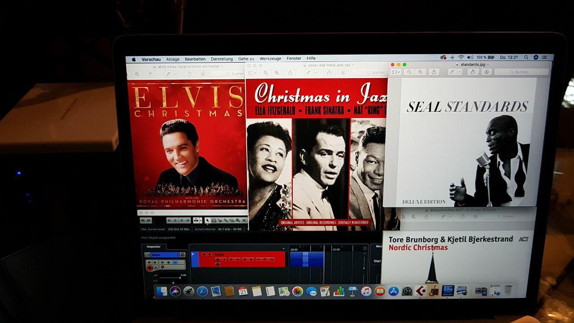
Task: Open sidebar view dropdown in cover ella frank window
Action: (x=252, y=73)
